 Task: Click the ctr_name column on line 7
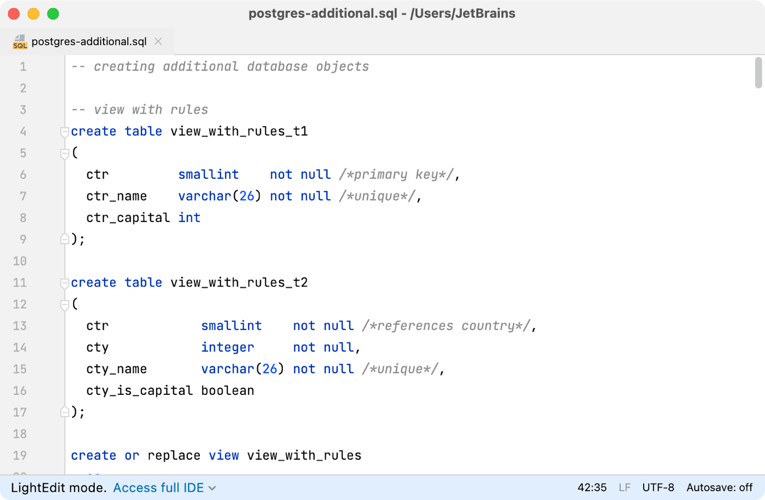pyautogui.click(x=116, y=196)
